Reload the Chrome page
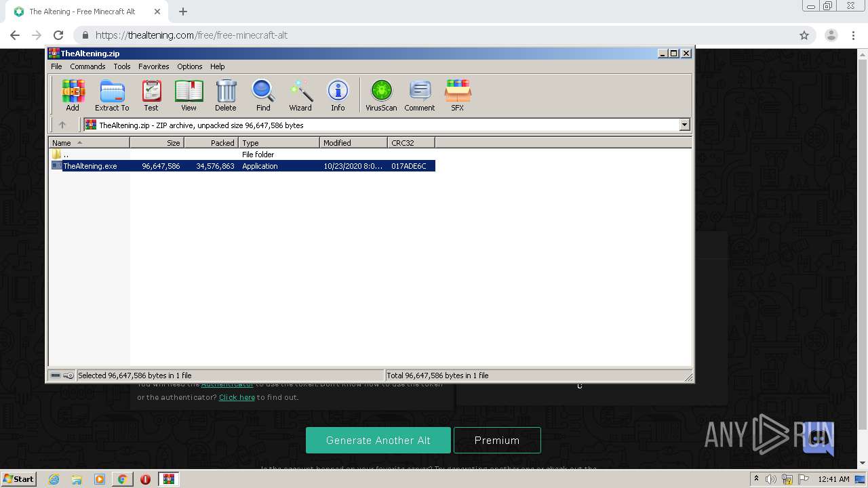The image size is (868, 488). [x=58, y=35]
